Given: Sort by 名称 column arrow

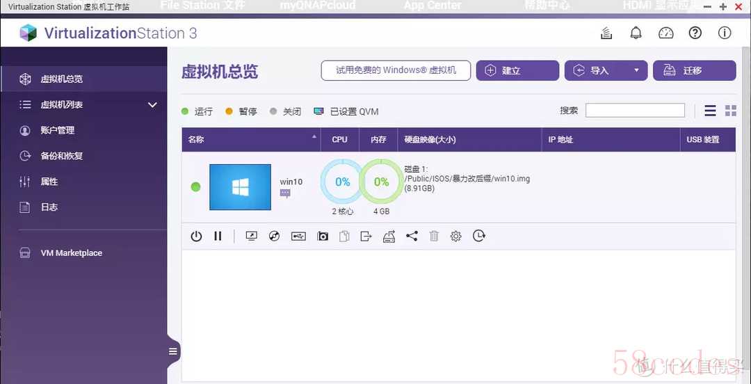Looking at the screenshot, I should click(x=314, y=136).
